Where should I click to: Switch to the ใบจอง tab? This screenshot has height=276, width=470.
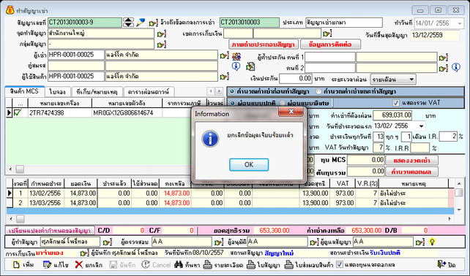(x=58, y=92)
